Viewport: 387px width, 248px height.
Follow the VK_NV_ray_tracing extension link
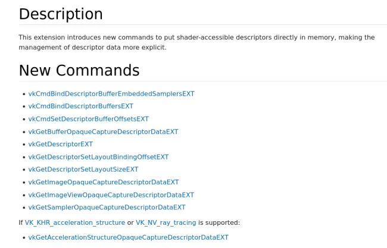166,222
